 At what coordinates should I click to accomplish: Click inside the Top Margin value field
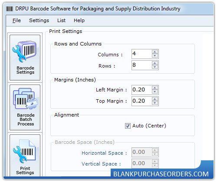pos(142,101)
